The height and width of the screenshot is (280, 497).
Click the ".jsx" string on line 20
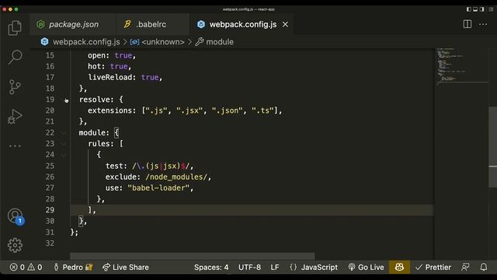pyautogui.click(x=189, y=110)
